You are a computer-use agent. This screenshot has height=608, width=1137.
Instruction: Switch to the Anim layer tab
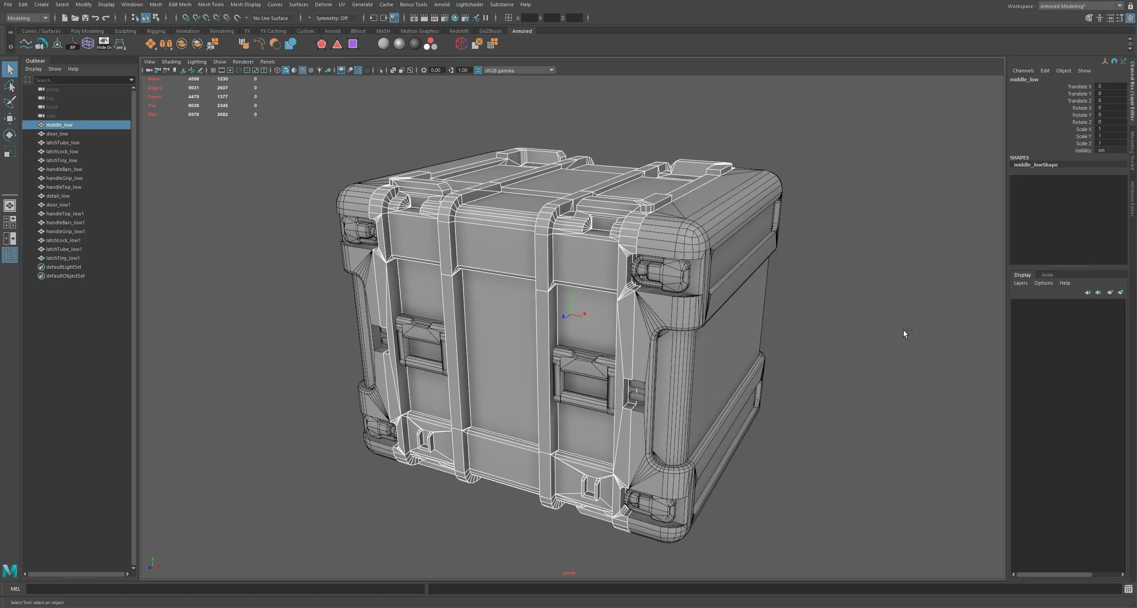point(1047,275)
